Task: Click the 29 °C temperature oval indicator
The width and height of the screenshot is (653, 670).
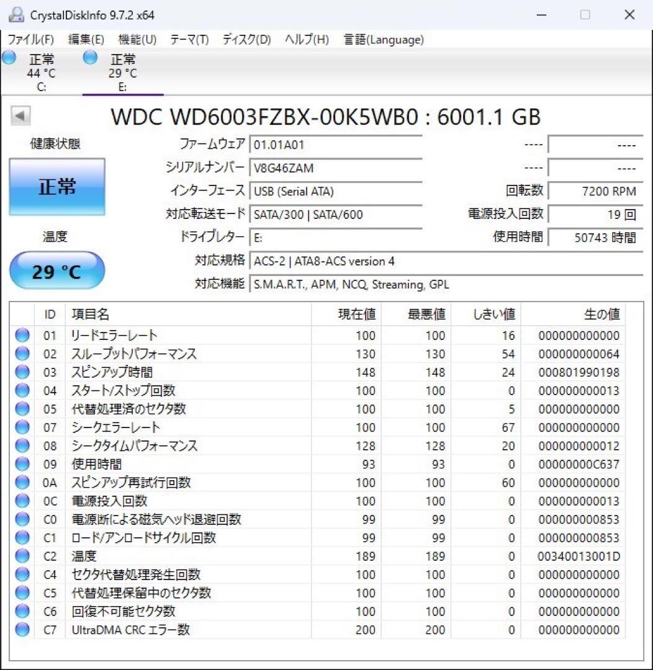Action: pos(56,270)
